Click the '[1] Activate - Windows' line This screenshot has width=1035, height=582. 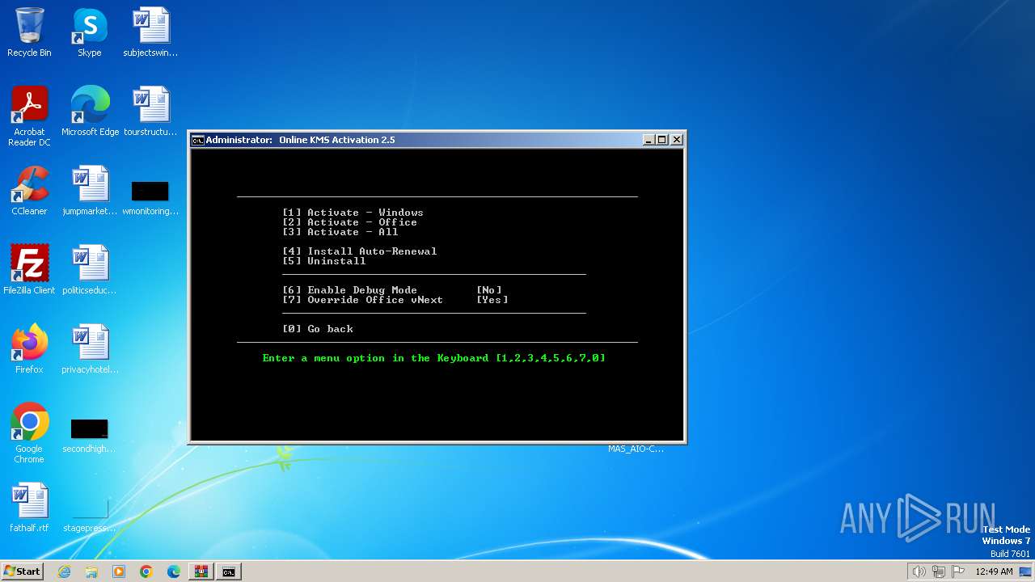[x=353, y=213]
